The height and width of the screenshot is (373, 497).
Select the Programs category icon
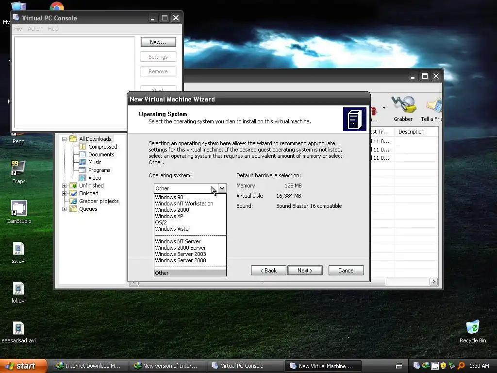(x=83, y=170)
